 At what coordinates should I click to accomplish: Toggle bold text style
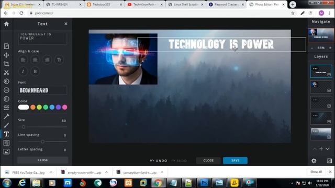pyautogui.click(x=35, y=72)
